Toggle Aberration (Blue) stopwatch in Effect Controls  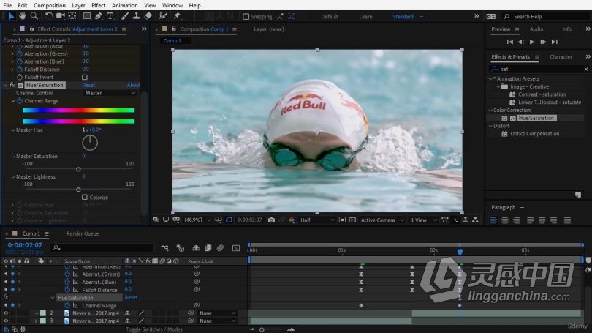click(x=20, y=61)
